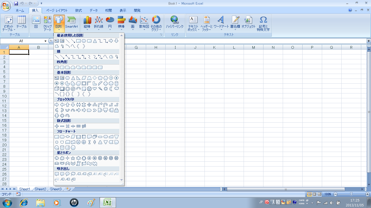371x208 pixels.
Task: Open the Sheet2 worksheet tab
Action: [x=40, y=189]
